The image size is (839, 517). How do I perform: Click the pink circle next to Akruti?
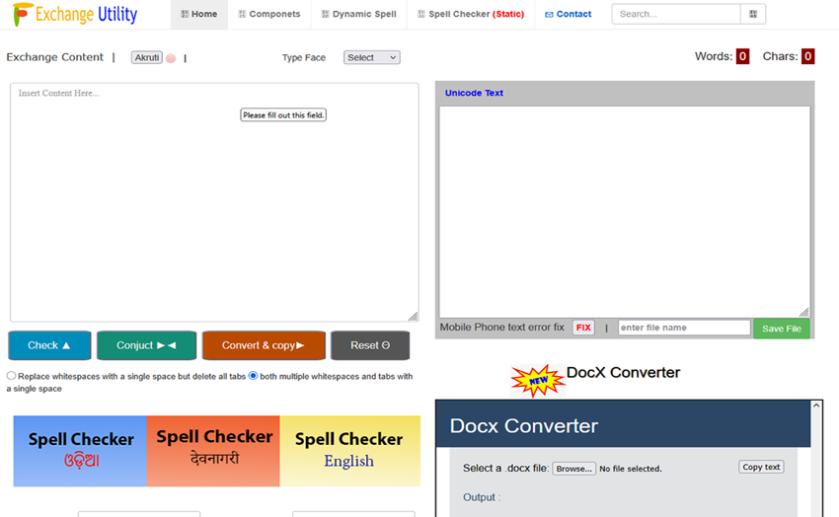point(171,58)
